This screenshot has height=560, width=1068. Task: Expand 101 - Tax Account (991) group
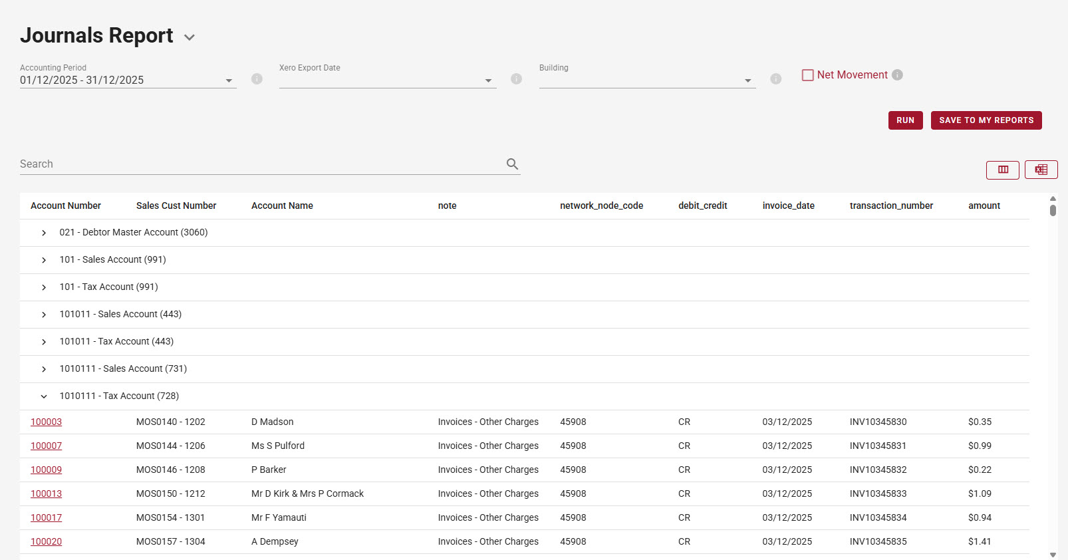coord(44,287)
